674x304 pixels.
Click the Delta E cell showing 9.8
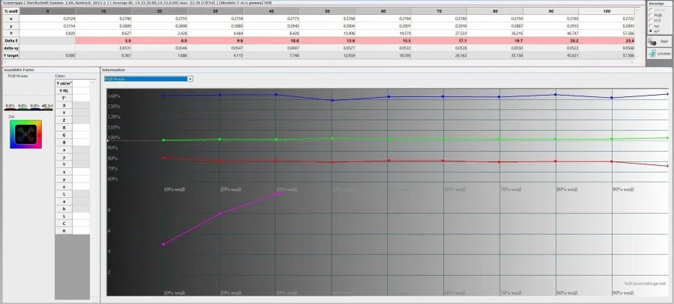216,40
